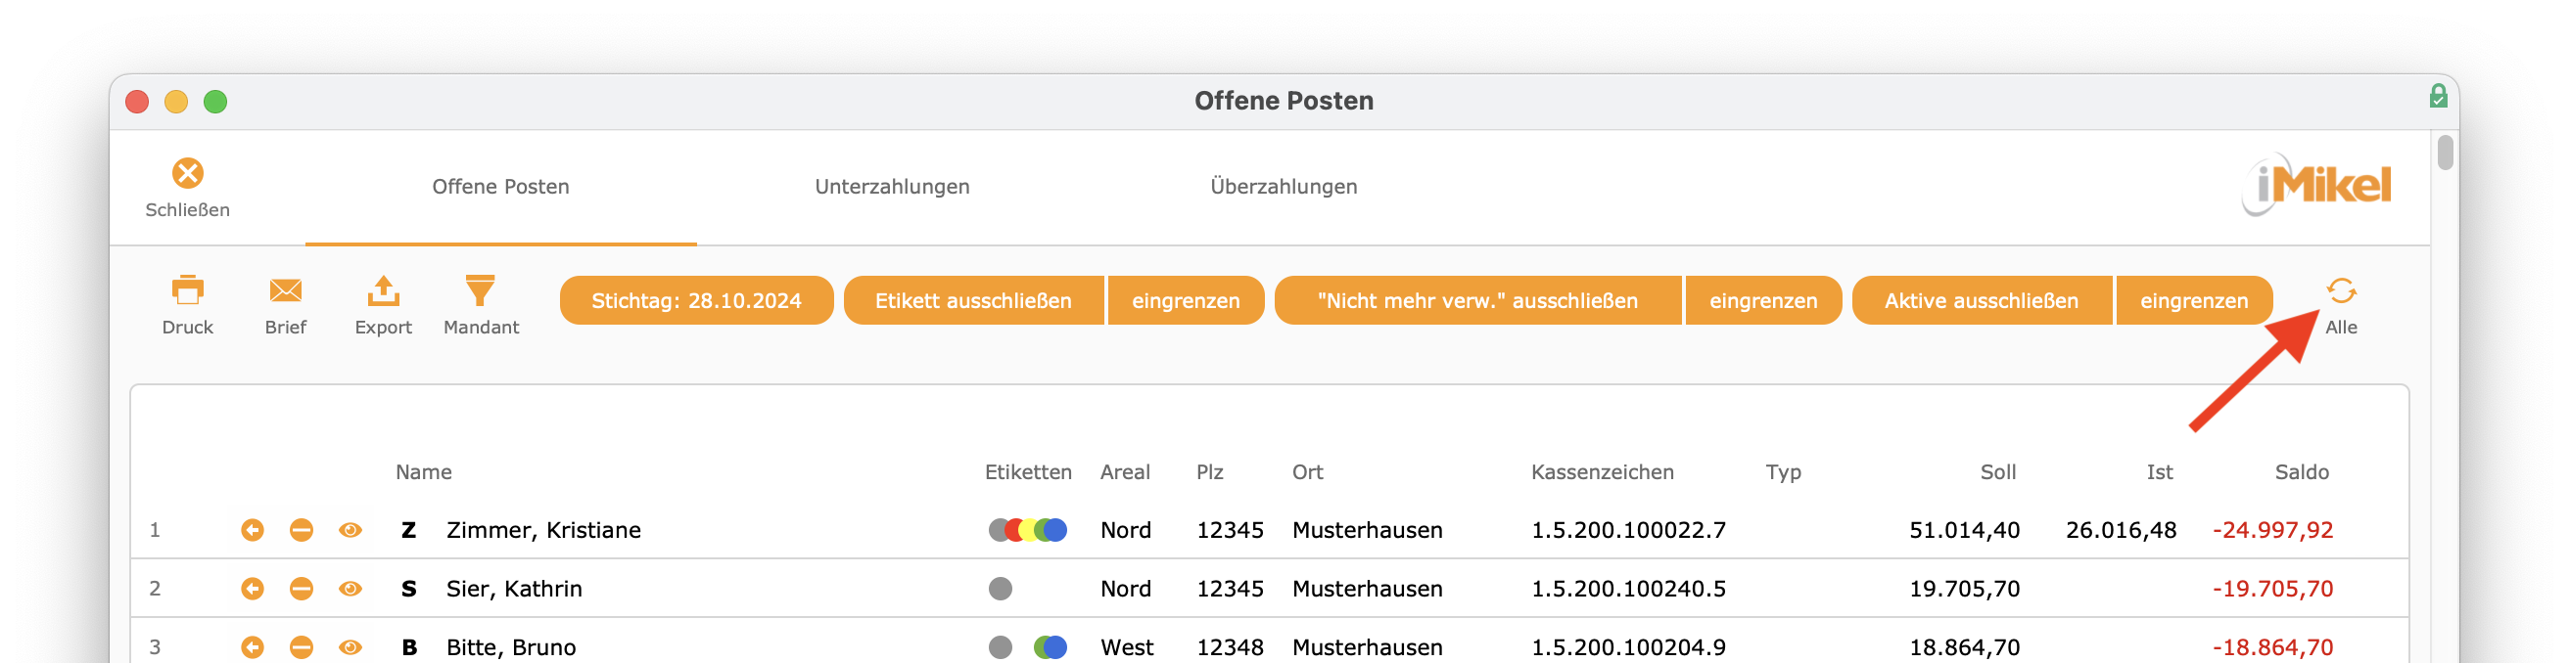Click the iMikel logo
Image resolution: width=2569 pixels, height=663 pixels.
pos(2315,184)
